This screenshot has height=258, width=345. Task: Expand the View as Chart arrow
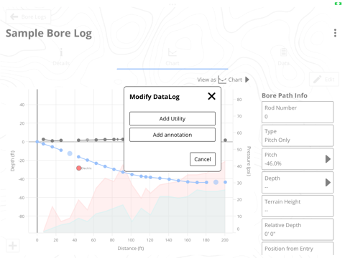247,80
